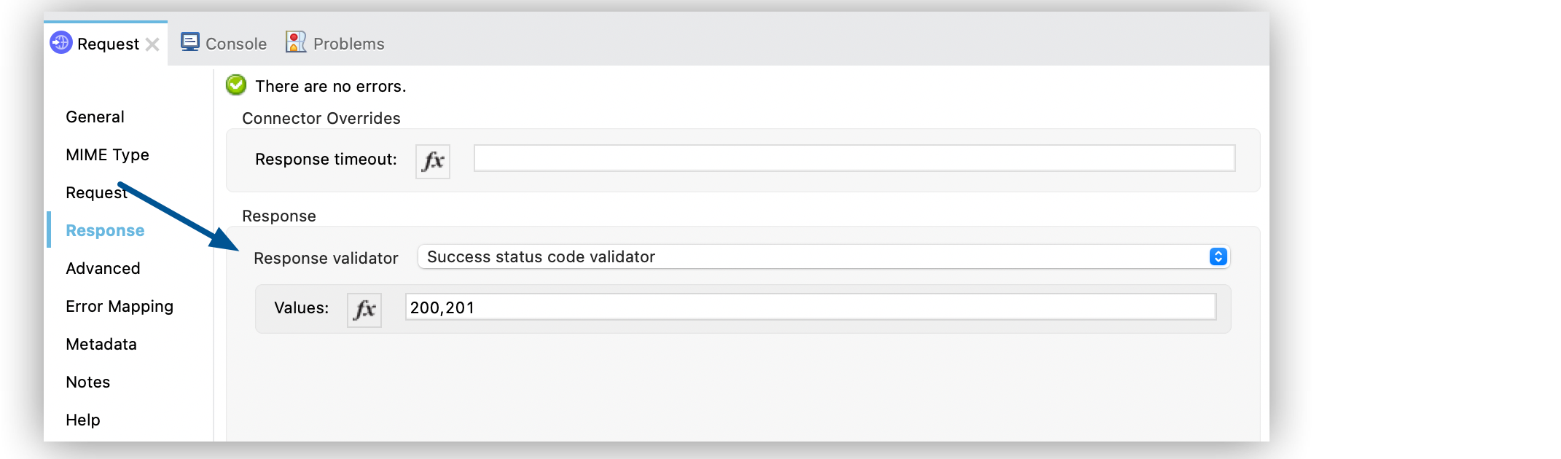Change Success status code validator selection
The width and height of the screenshot is (1561, 459).
[x=802, y=256]
